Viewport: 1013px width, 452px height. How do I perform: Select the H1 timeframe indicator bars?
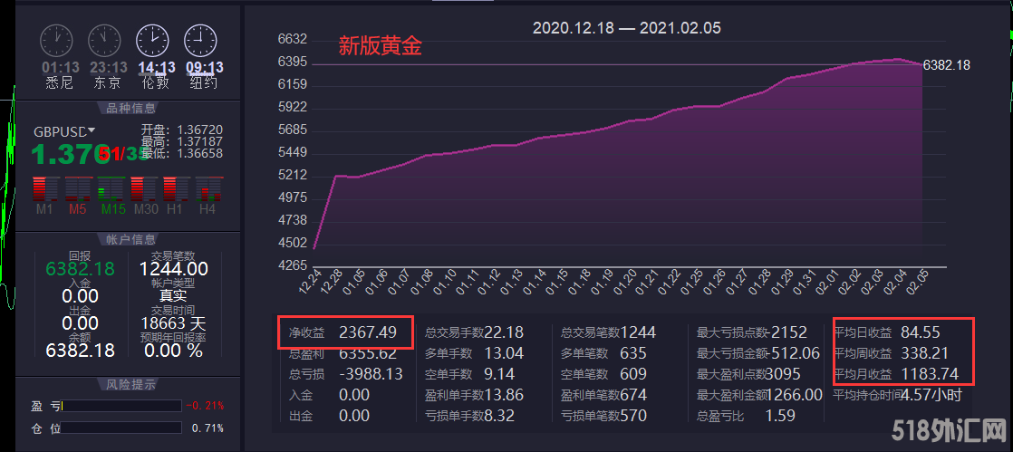click(176, 188)
